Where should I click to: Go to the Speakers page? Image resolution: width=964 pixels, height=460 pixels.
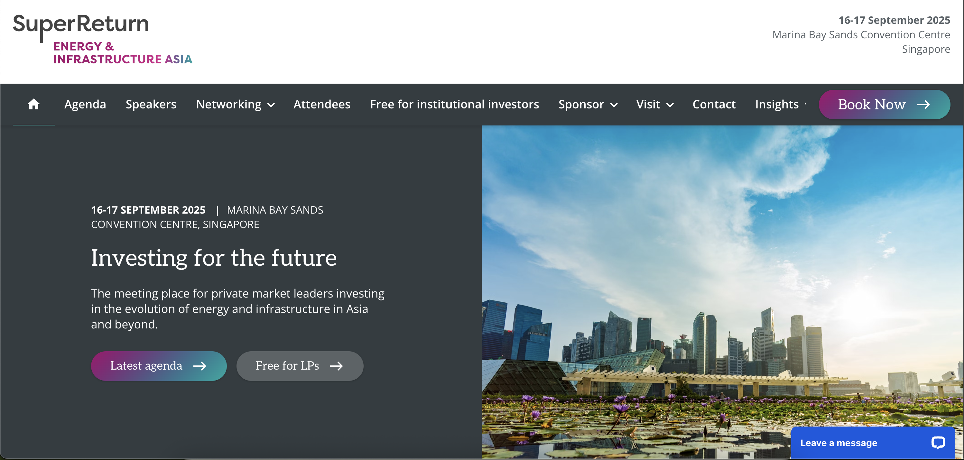(151, 104)
